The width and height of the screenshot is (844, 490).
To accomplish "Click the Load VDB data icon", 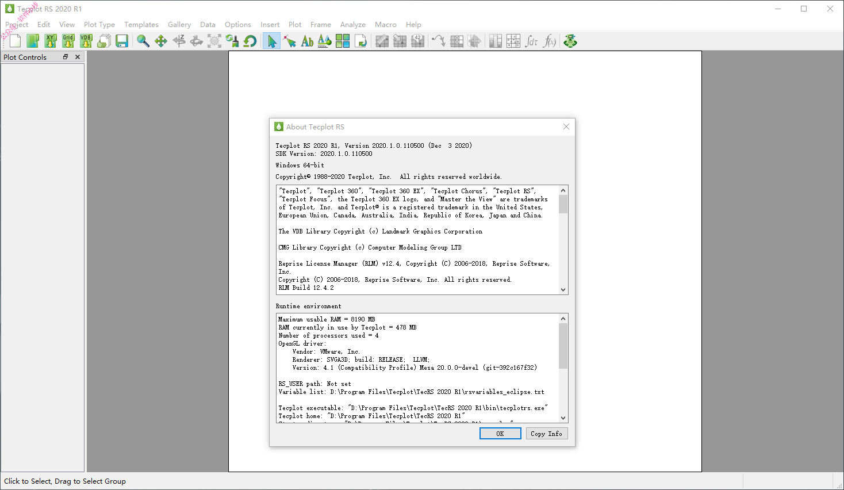I will (x=86, y=41).
